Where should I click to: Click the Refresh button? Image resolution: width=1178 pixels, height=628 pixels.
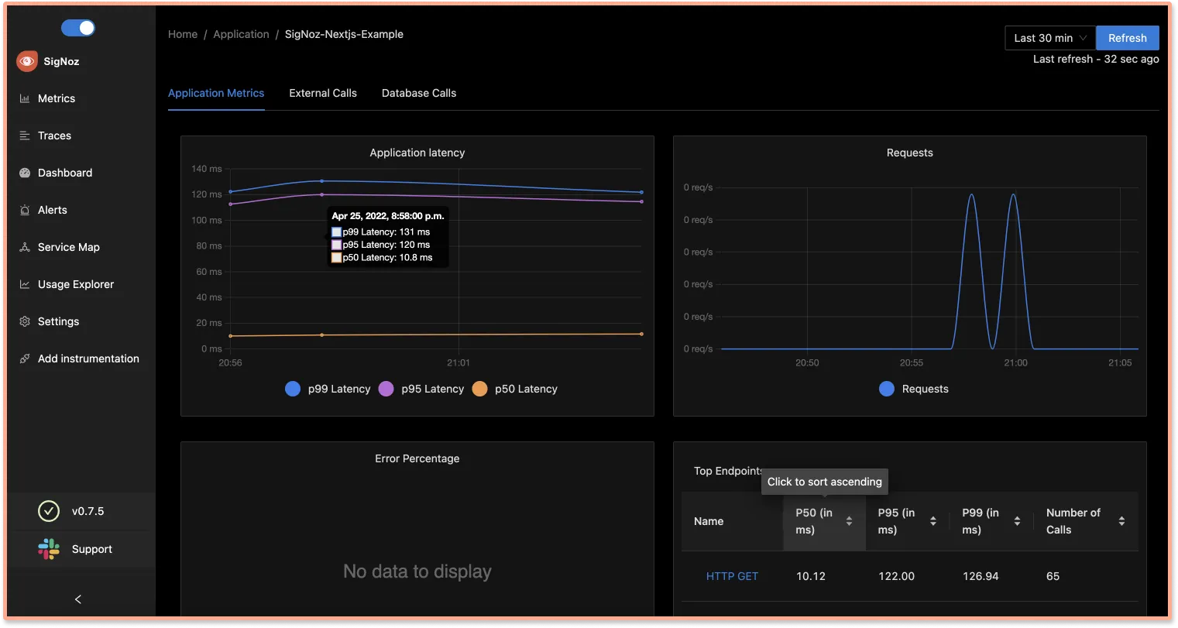pyautogui.click(x=1127, y=38)
